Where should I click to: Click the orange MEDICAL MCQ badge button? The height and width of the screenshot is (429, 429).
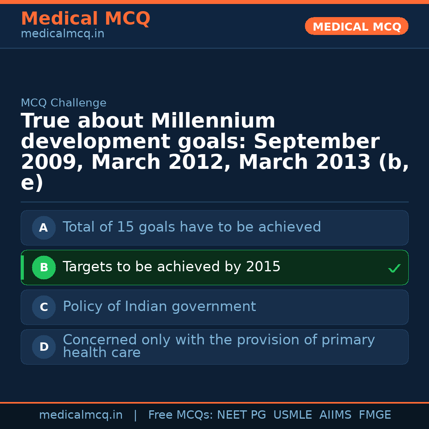coord(356,27)
